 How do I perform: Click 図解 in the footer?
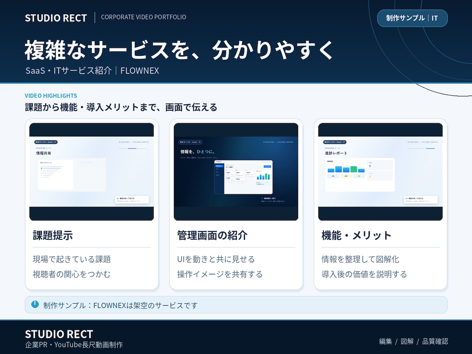407,341
